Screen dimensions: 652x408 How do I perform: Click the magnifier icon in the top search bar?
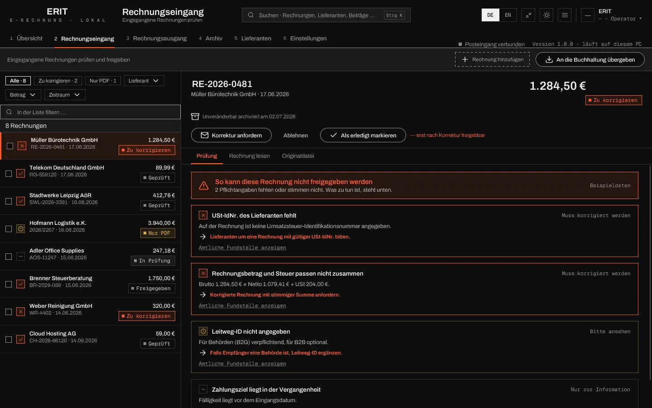[251, 15]
